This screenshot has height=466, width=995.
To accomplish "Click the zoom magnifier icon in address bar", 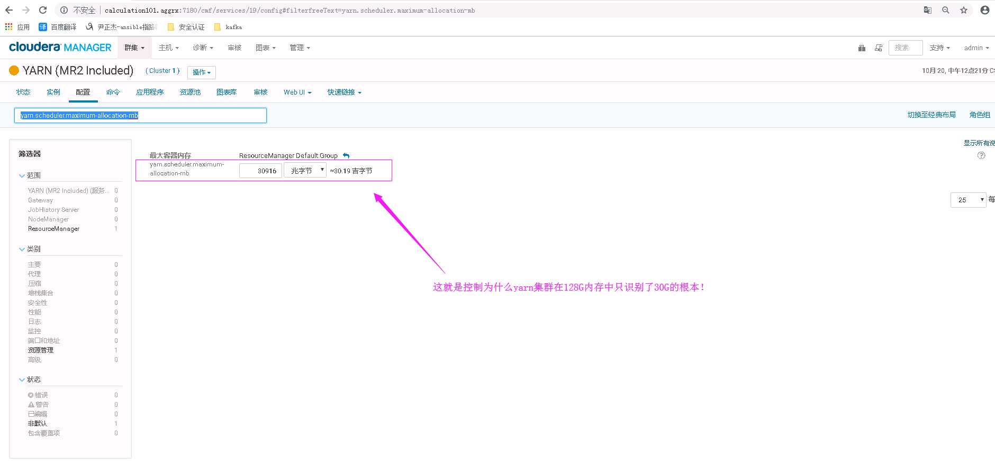I will tap(946, 10).
